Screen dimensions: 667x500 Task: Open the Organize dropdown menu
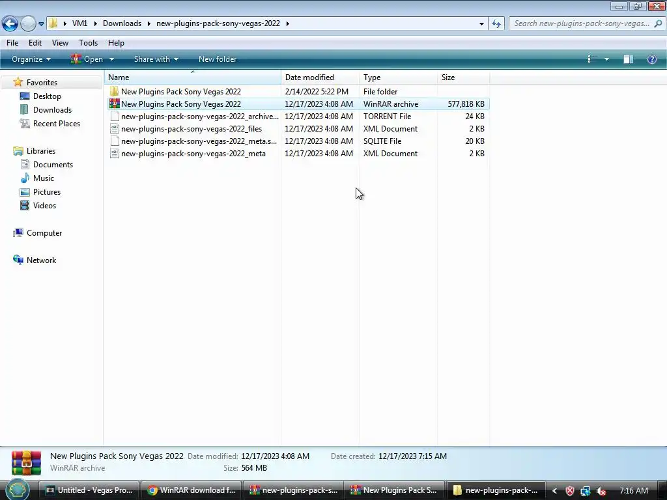click(31, 59)
